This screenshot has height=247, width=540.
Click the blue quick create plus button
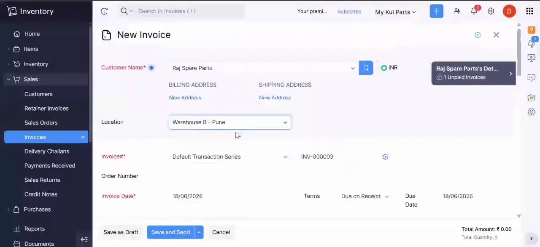tap(436, 11)
